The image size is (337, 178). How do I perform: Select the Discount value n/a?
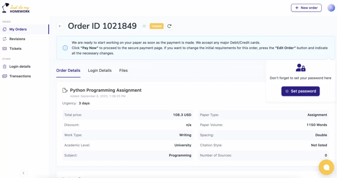[189, 125]
